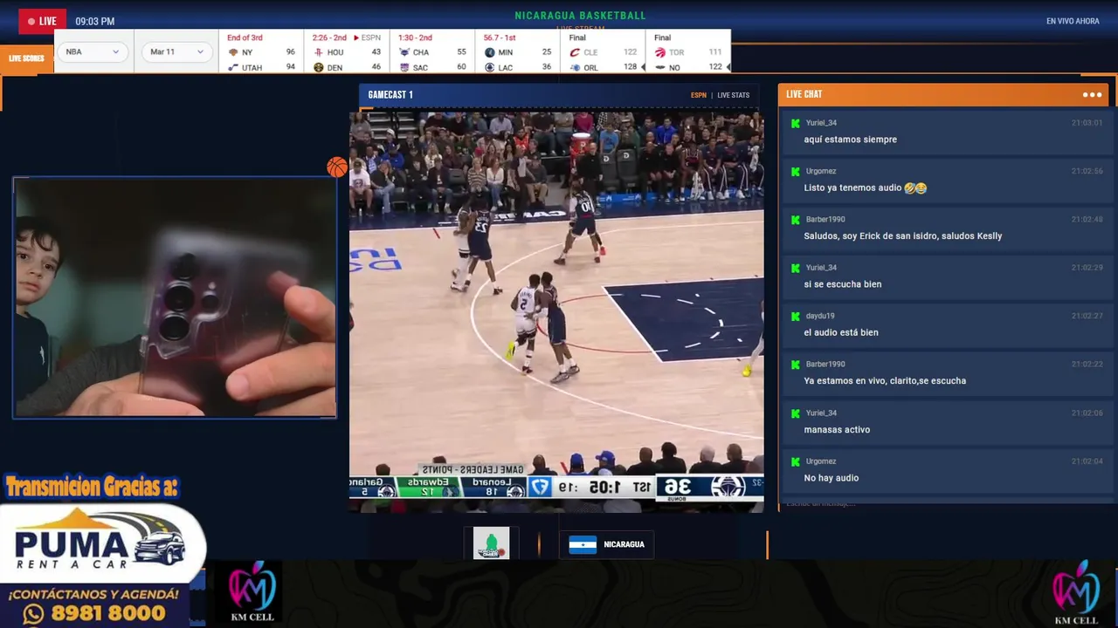Click the 21:03:01 chat timestamp
This screenshot has width=1118, height=628.
(1087, 123)
